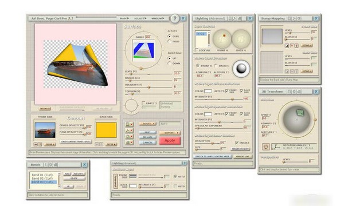Toggle diffuse reflection Front Side checkbox

click(227, 90)
